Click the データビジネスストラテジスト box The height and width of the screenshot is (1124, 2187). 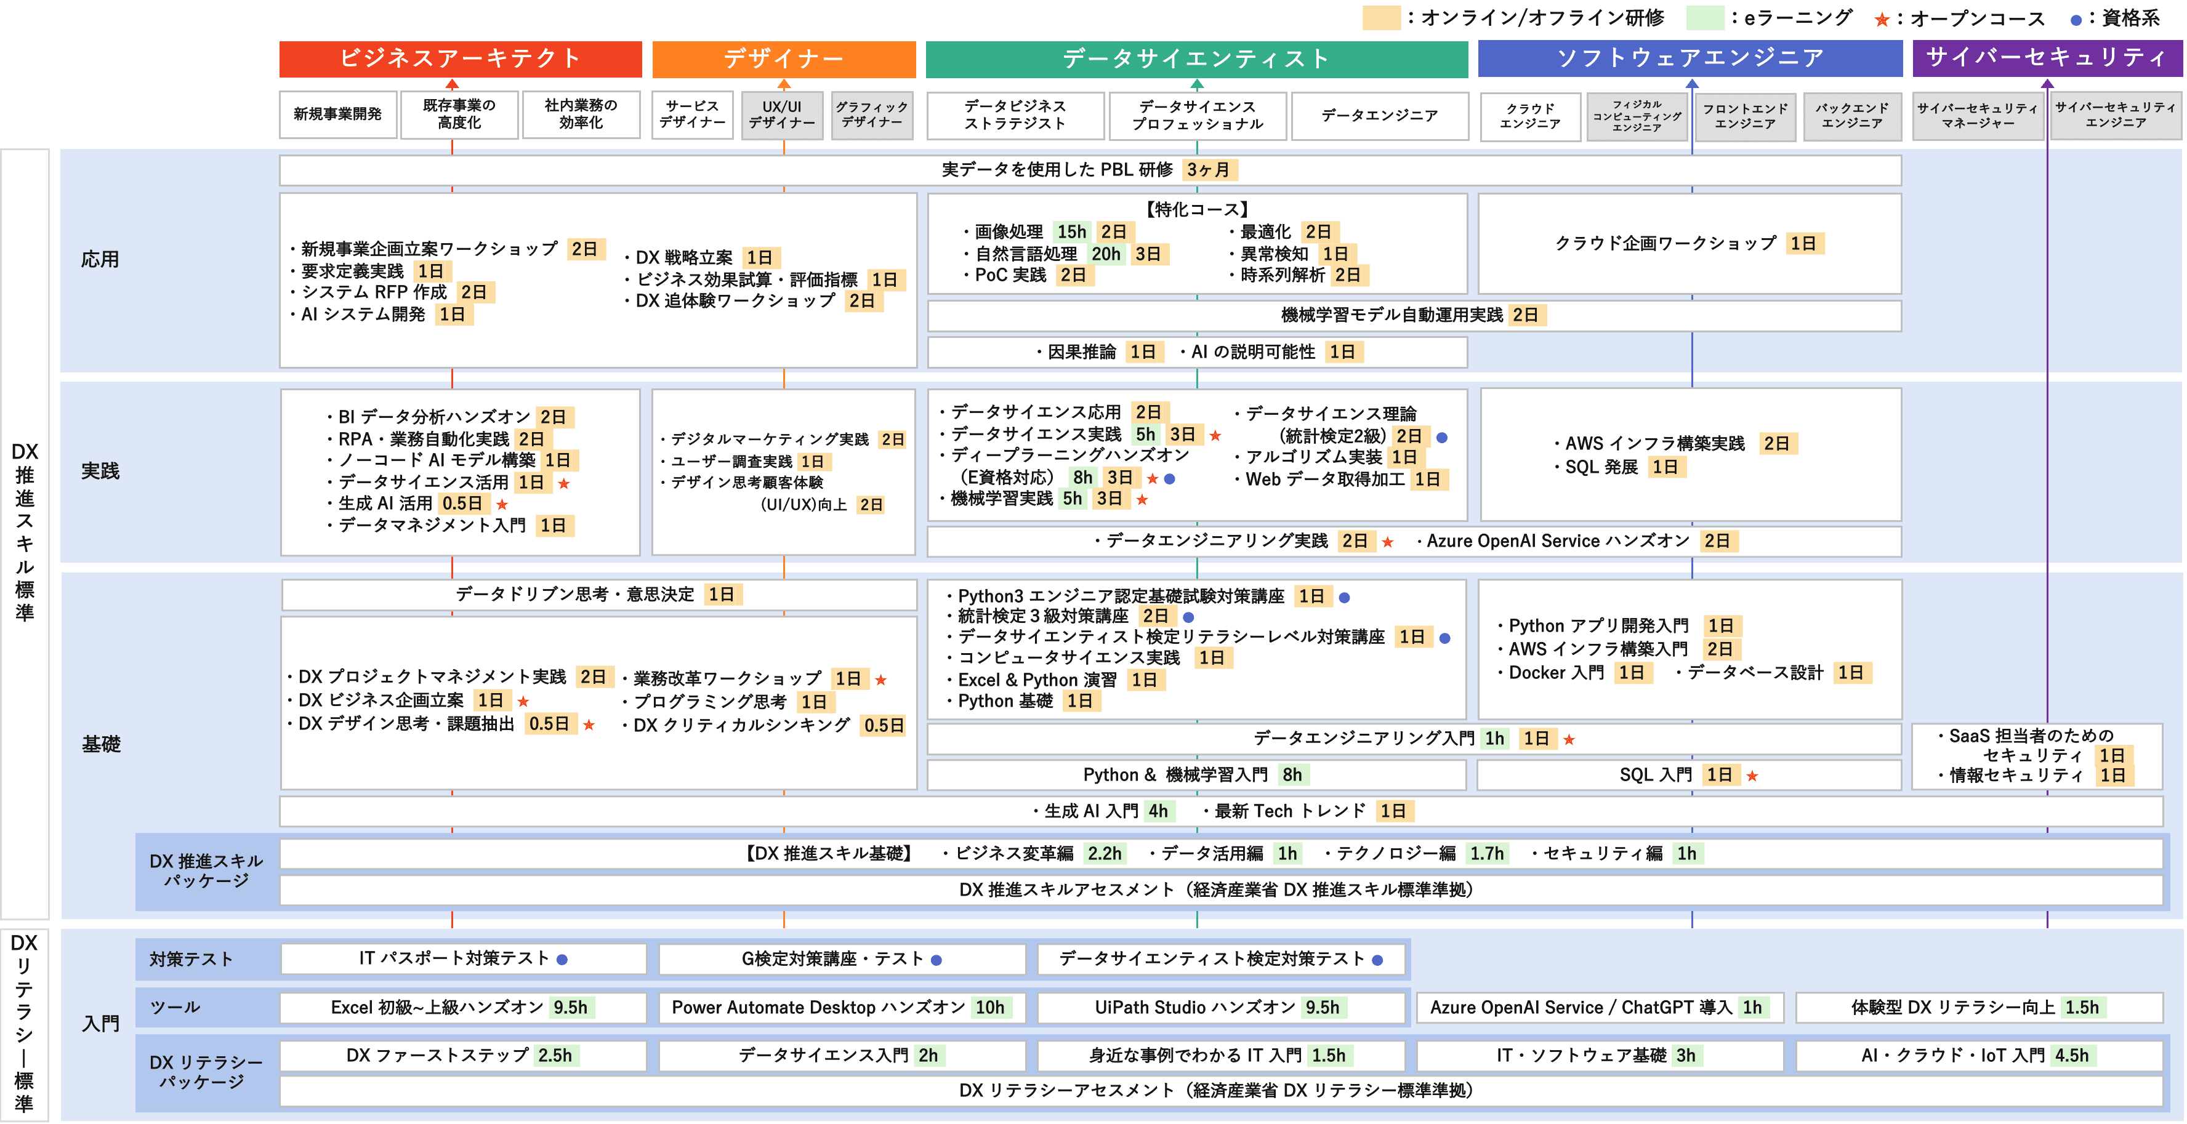(1015, 116)
